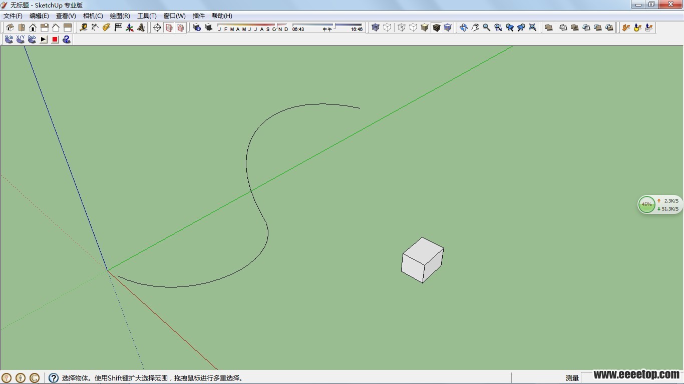Open the 帮助(H) menu
This screenshot has width=684, height=384.
coord(222,16)
